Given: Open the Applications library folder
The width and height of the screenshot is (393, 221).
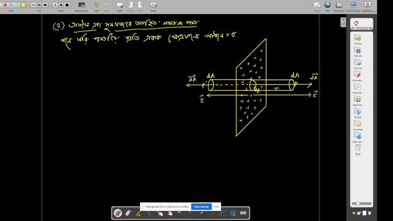Looking at the screenshot, I should pyautogui.click(x=357, y=101).
